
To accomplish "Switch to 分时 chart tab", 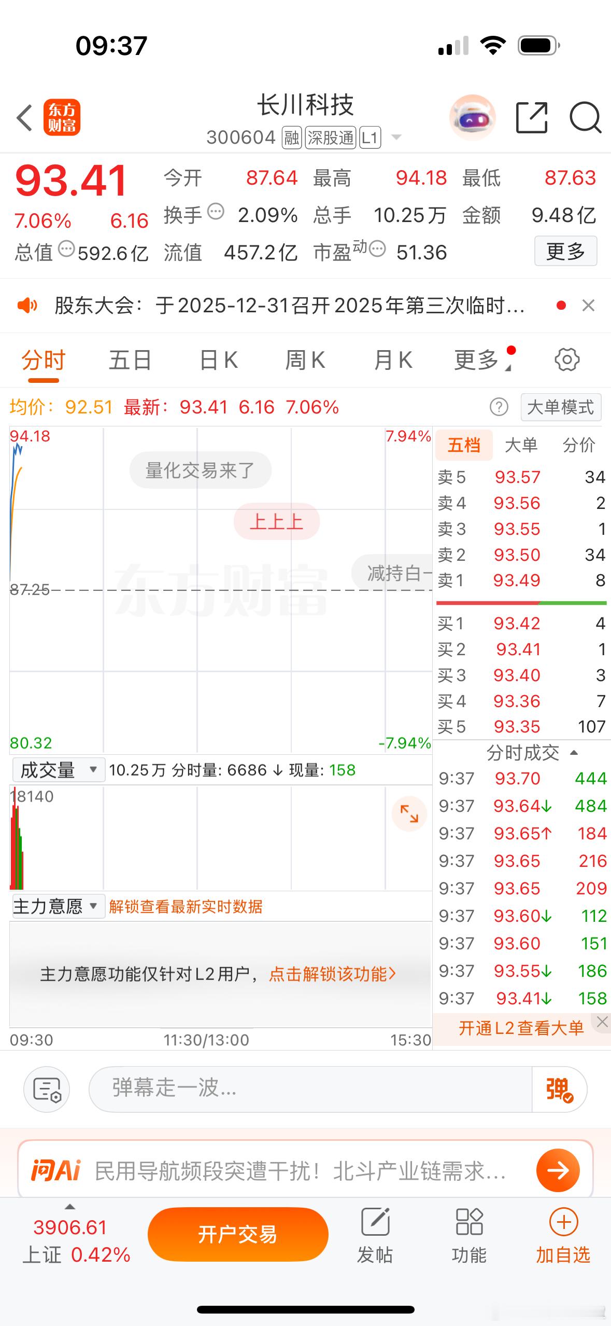I will (44, 360).
